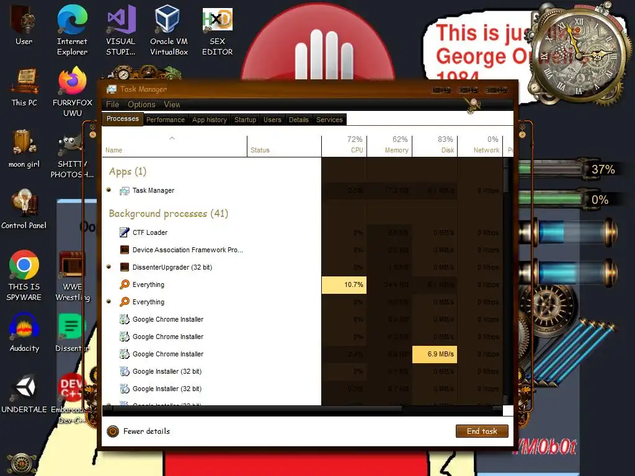Switch to the Startup tab
Viewport: 635px width, 476px height.
coord(245,120)
